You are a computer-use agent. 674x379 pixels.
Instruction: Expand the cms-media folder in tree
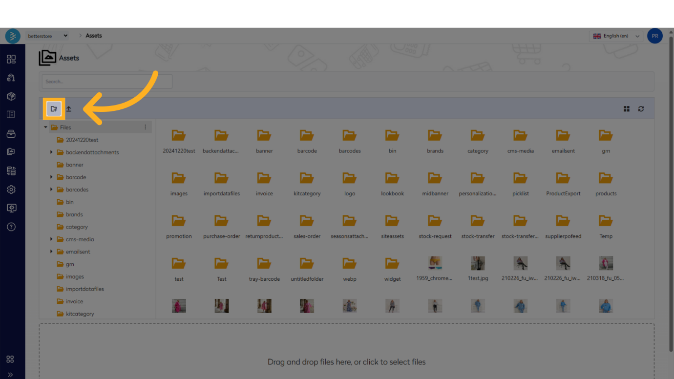coord(51,239)
